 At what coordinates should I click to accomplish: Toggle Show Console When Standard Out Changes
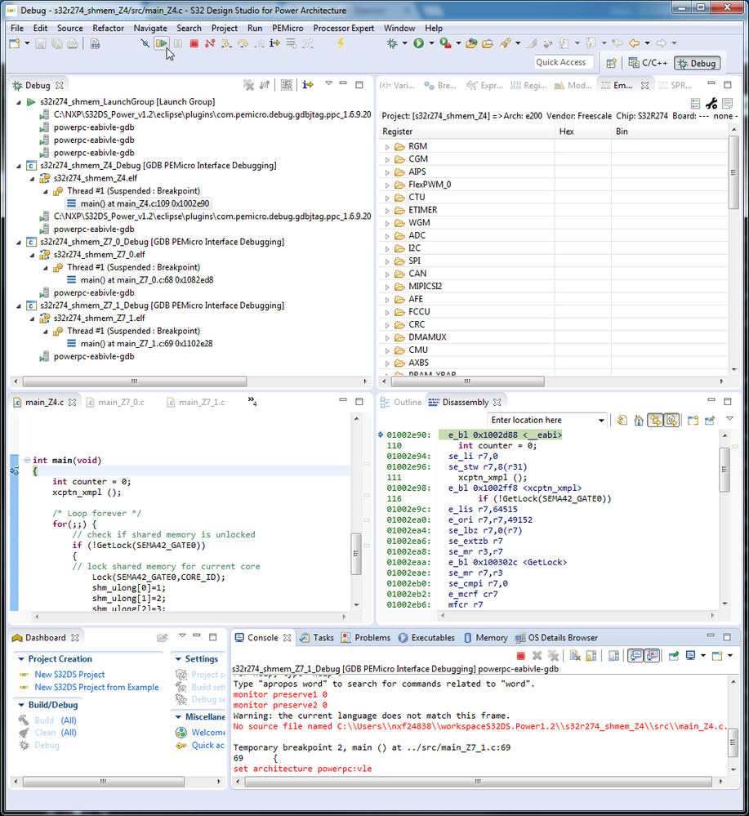pyautogui.click(x=635, y=656)
